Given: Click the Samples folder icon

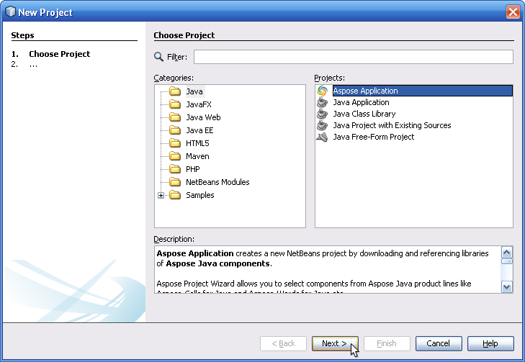Looking at the screenshot, I should pos(175,195).
